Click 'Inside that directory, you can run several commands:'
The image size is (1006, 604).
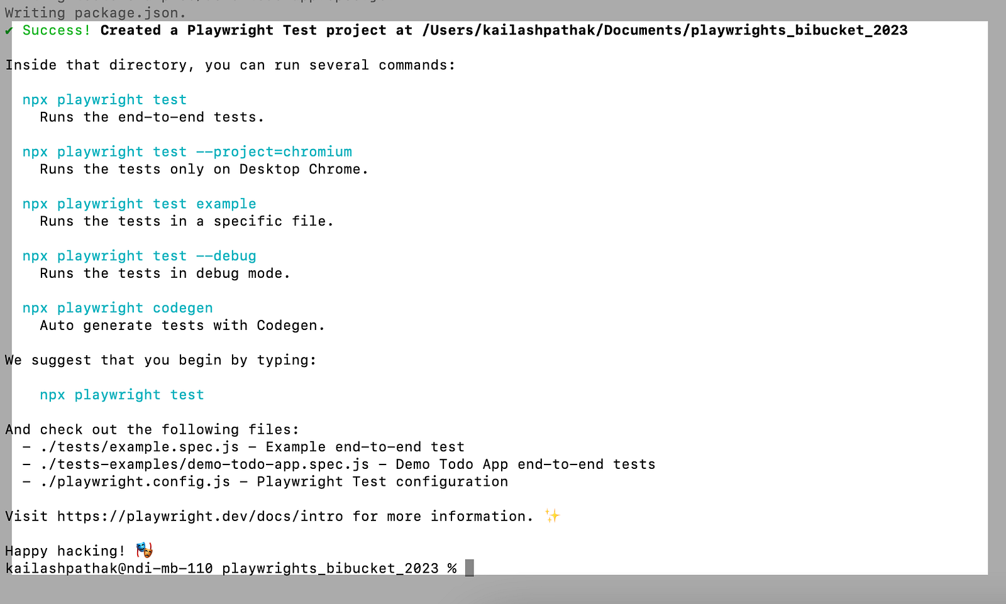[230, 65]
